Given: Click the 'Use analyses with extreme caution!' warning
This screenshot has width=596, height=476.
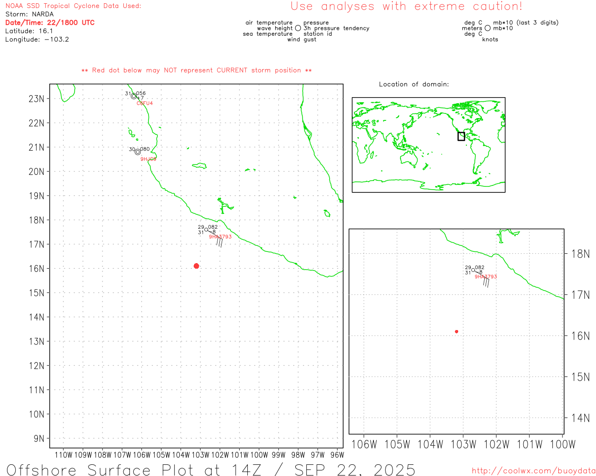Looking at the screenshot, I should pos(406,7).
